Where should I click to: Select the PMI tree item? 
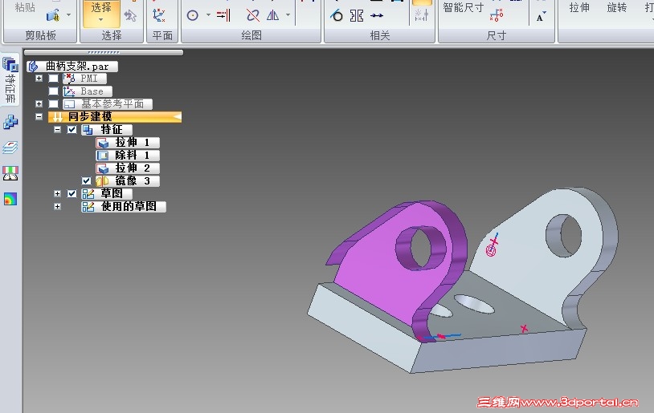coord(84,79)
